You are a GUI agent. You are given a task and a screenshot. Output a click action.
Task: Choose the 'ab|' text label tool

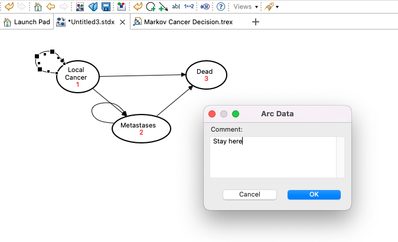tap(175, 7)
